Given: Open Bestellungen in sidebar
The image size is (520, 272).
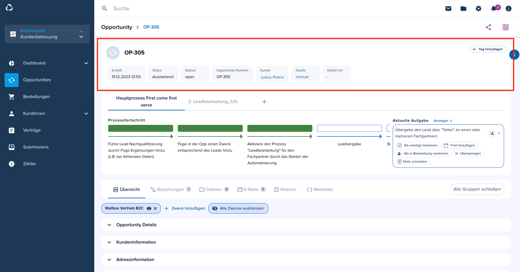Looking at the screenshot, I should click(37, 97).
